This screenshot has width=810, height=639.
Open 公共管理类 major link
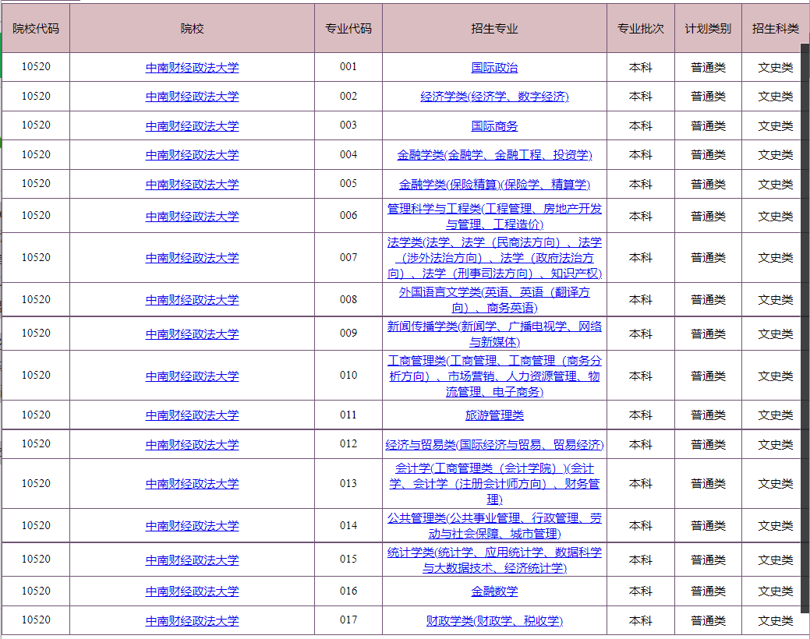(x=494, y=526)
